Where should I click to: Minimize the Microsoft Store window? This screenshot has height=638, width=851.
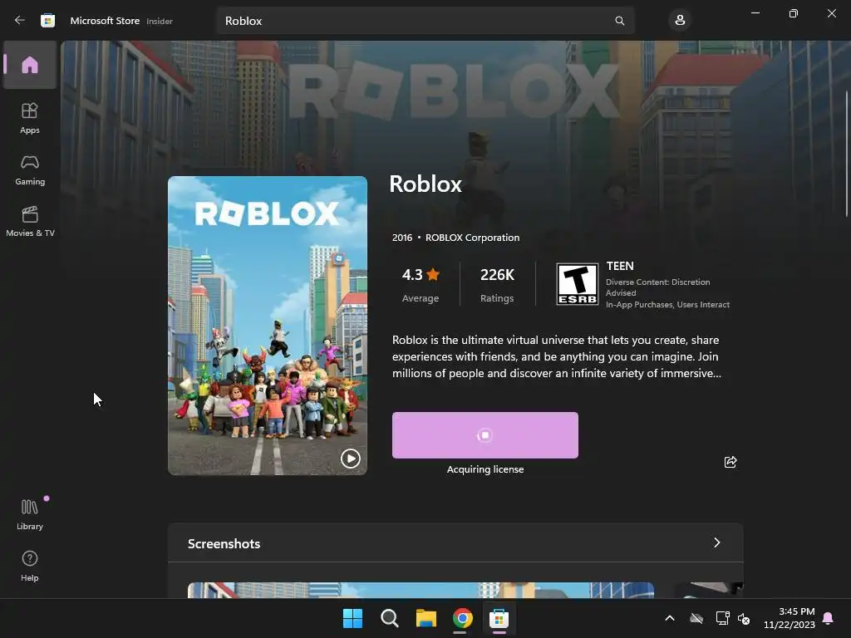tap(755, 13)
